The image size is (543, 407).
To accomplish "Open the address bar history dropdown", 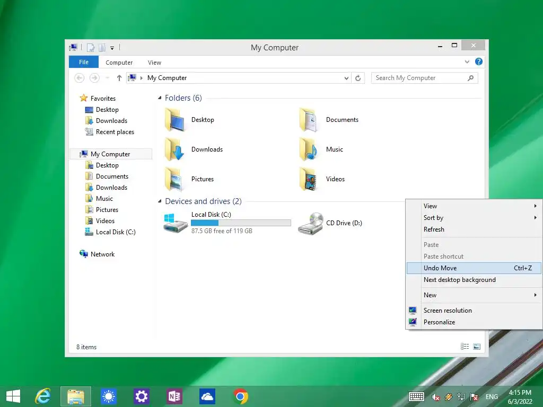I will tap(346, 78).
